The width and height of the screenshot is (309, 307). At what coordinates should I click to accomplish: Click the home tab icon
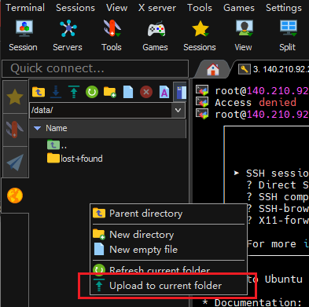pos(213,69)
